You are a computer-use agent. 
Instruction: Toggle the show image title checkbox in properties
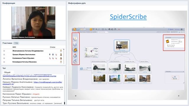(x=168, y=45)
